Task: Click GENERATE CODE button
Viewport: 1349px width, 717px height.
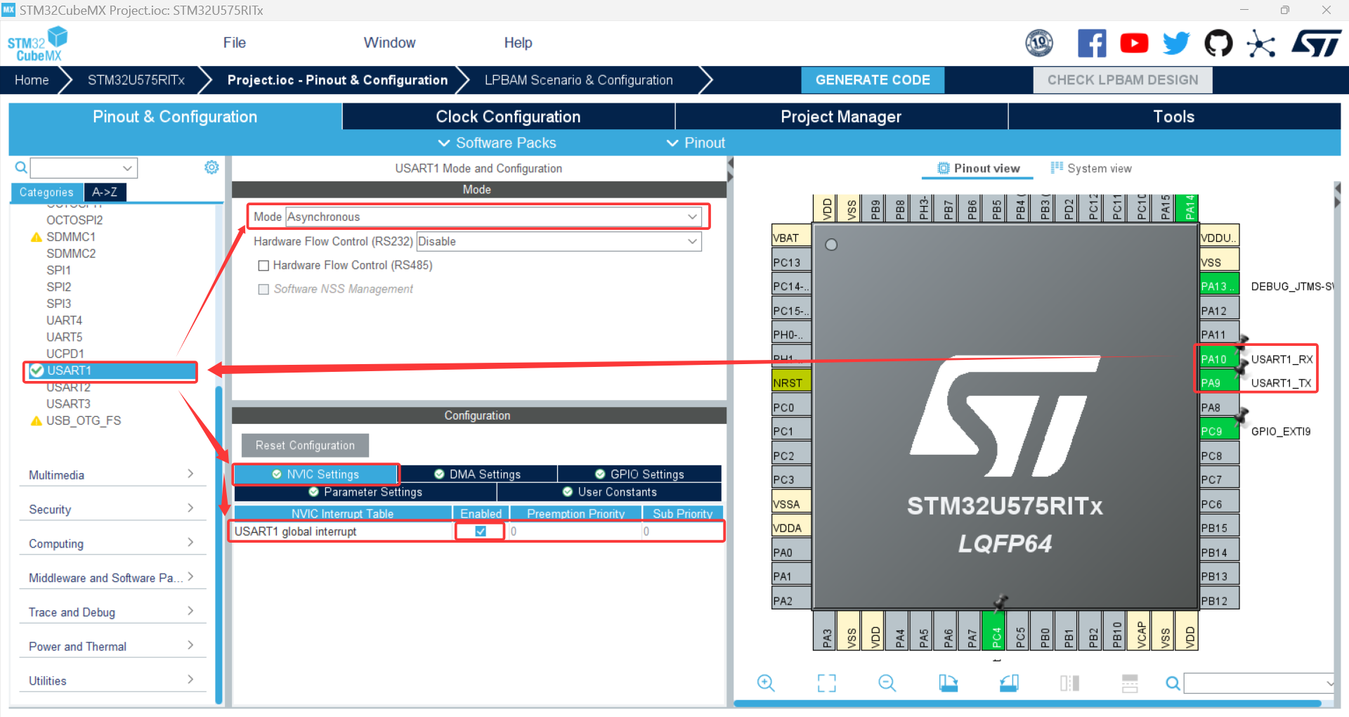Action: tap(873, 80)
